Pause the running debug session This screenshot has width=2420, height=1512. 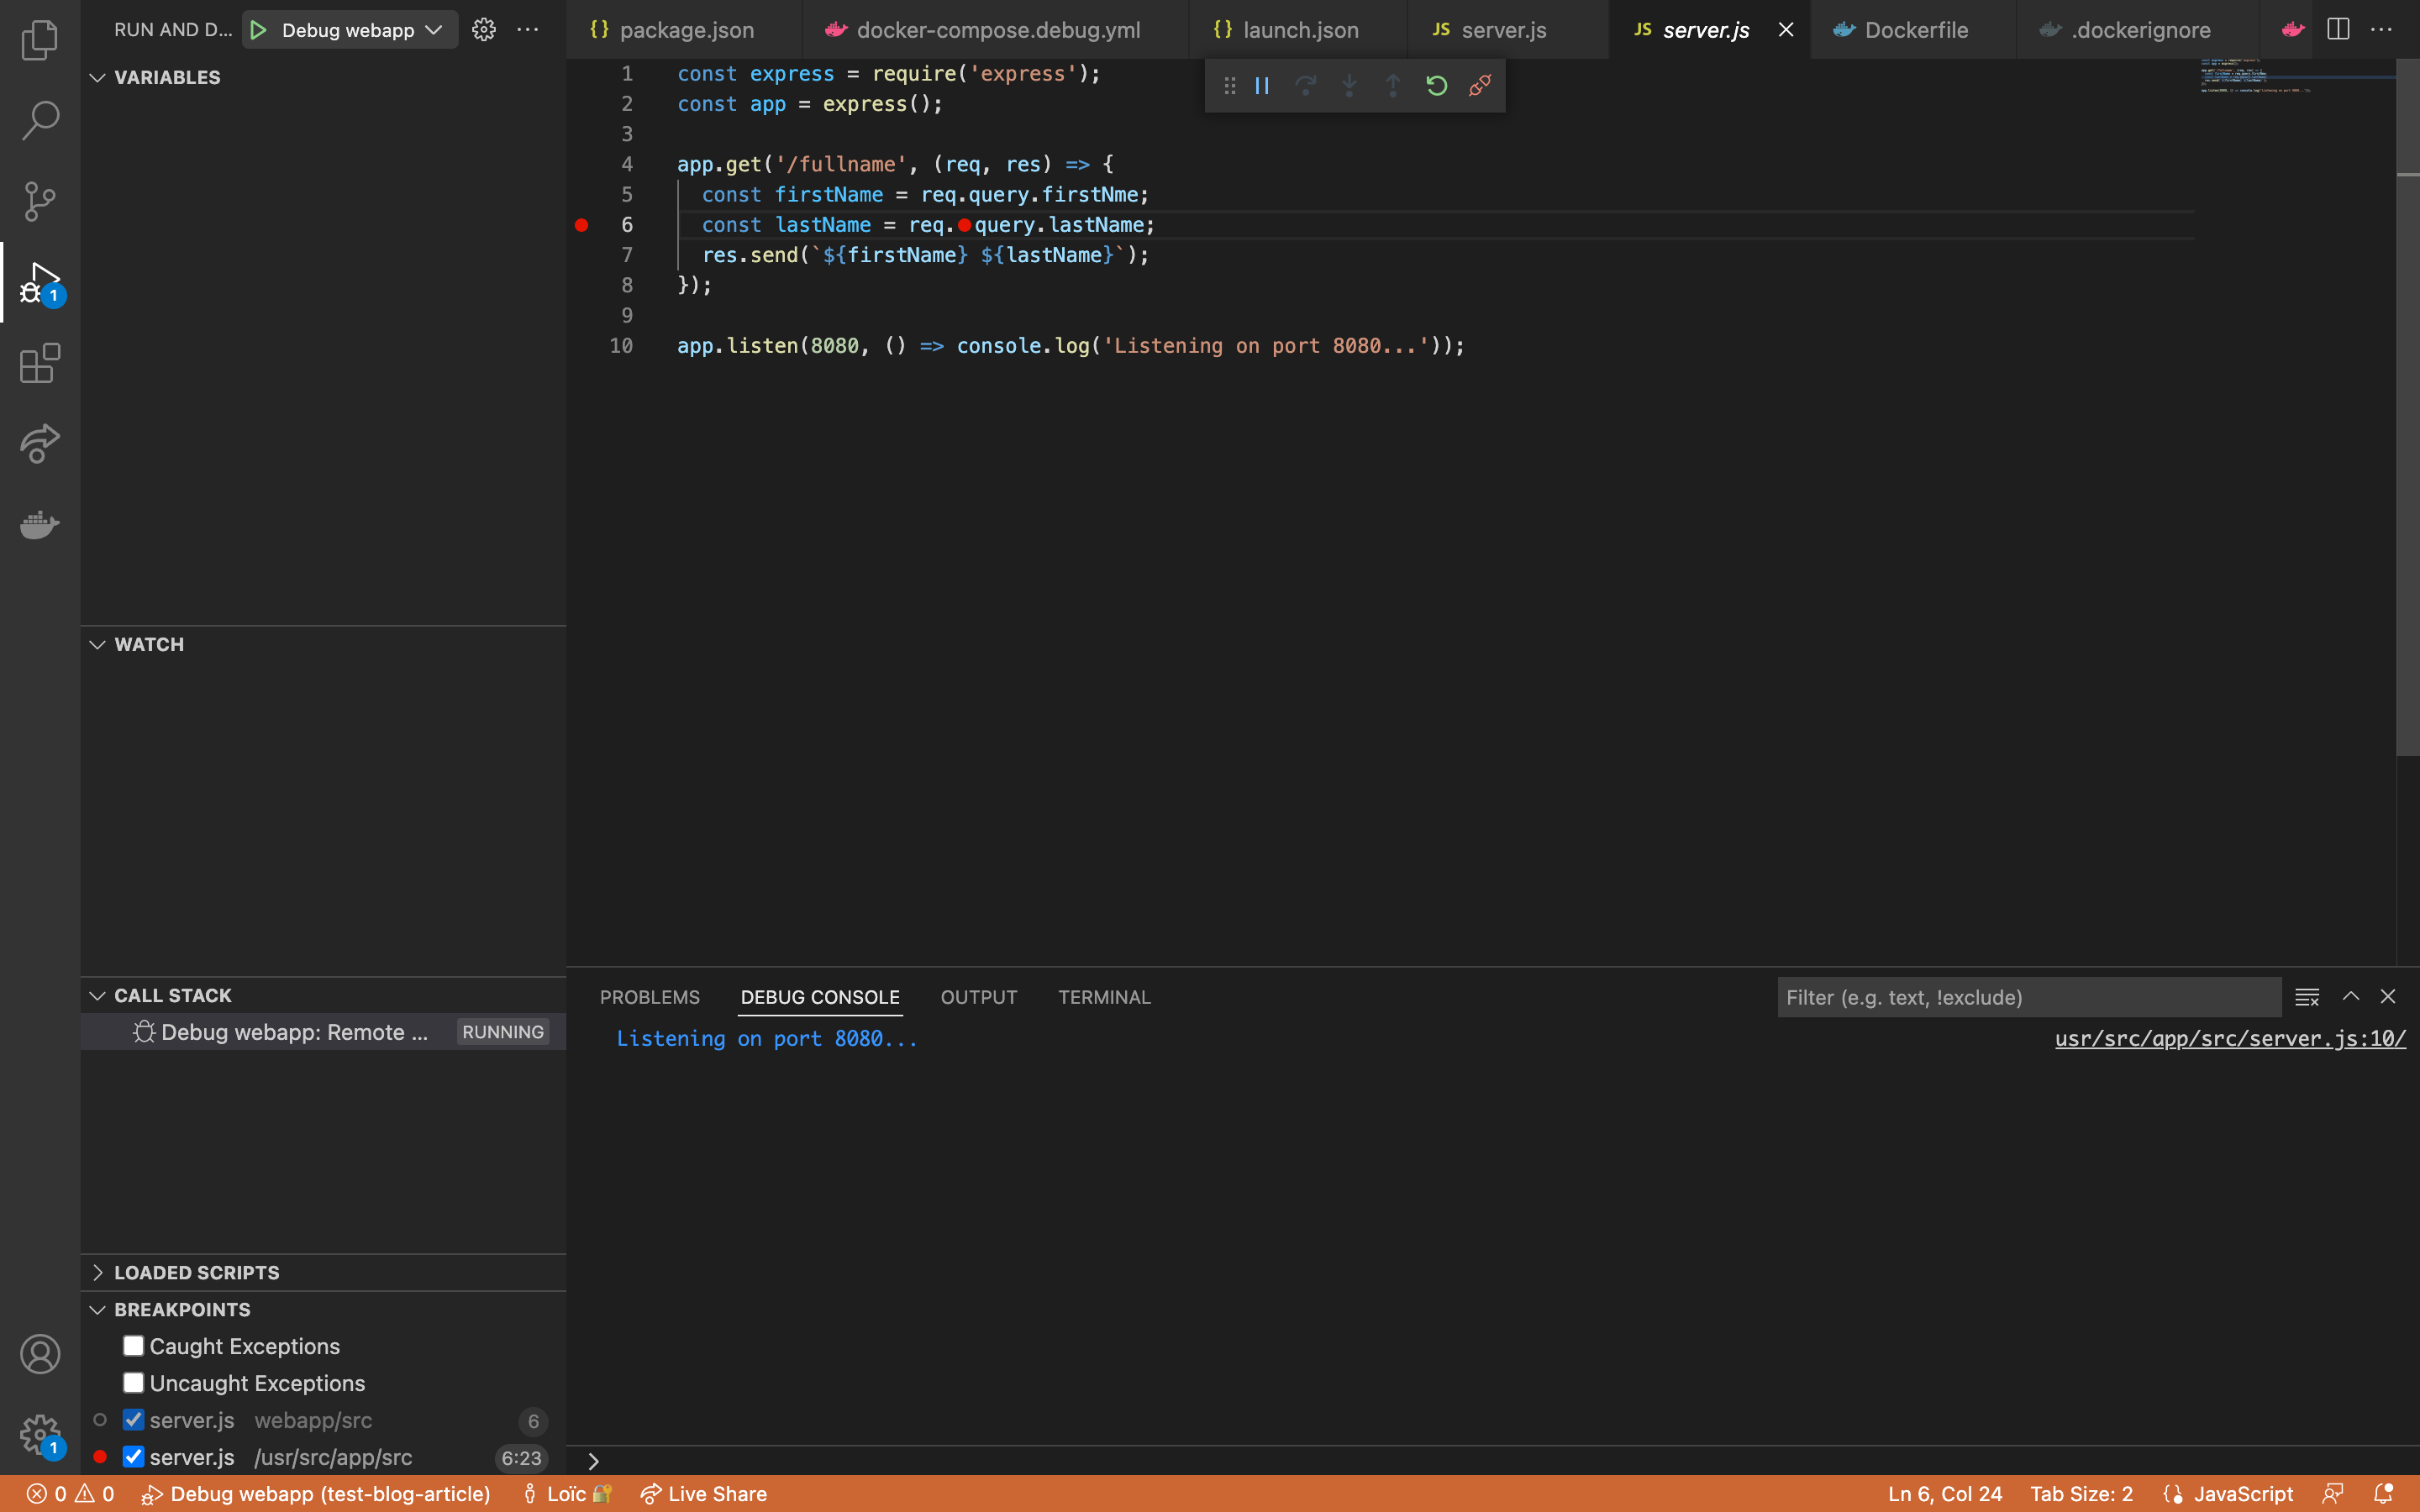1261,85
